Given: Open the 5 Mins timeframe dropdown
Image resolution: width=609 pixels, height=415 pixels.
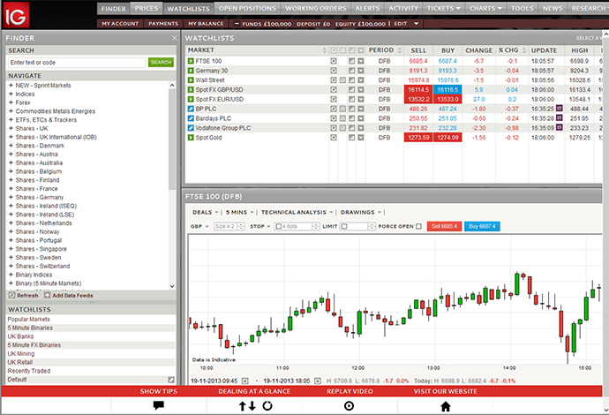Looking at the screenshot, I should [x=240, y=212].
